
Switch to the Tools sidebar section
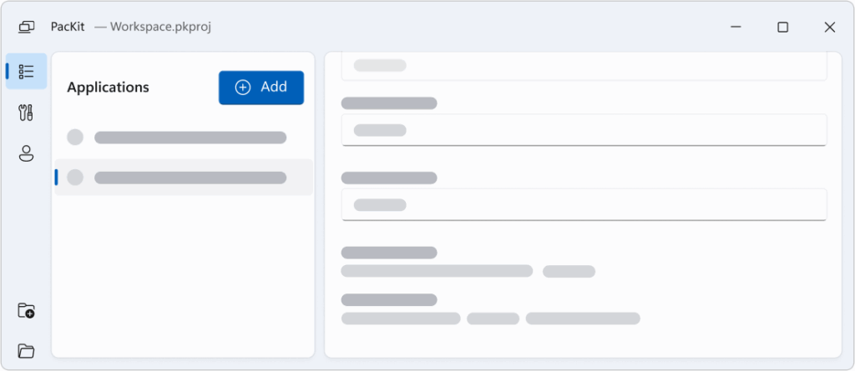pos(27,113)
